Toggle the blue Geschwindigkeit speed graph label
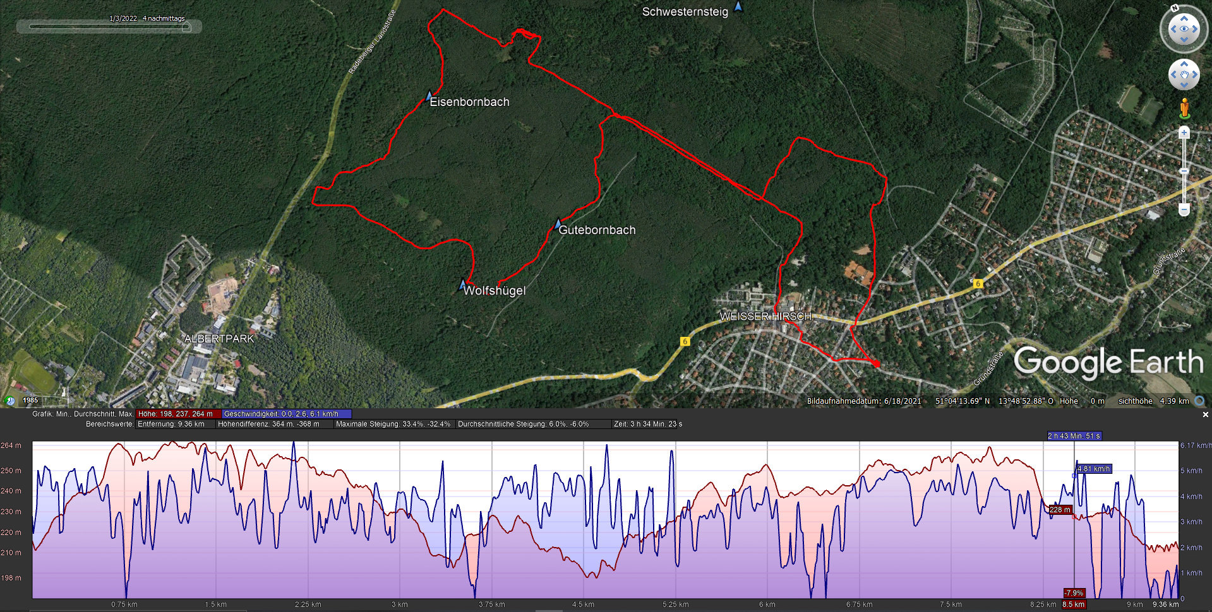The width and height of the screenshot is (1212, 612). tap(286, 414)
